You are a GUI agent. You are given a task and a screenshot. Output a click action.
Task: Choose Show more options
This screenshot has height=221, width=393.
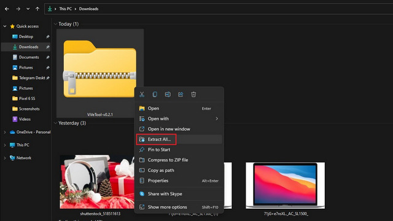[x=179, y=207]
